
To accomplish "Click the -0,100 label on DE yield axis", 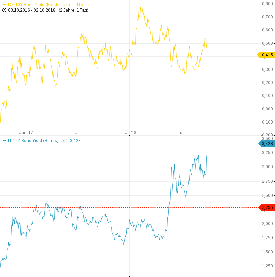I will click(x=267, y=122).
